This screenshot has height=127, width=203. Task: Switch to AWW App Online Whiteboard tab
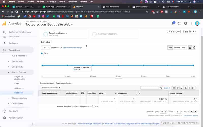[56, 7]
